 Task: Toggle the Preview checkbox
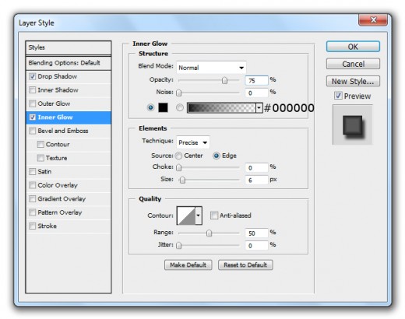(x=338, y=96)
